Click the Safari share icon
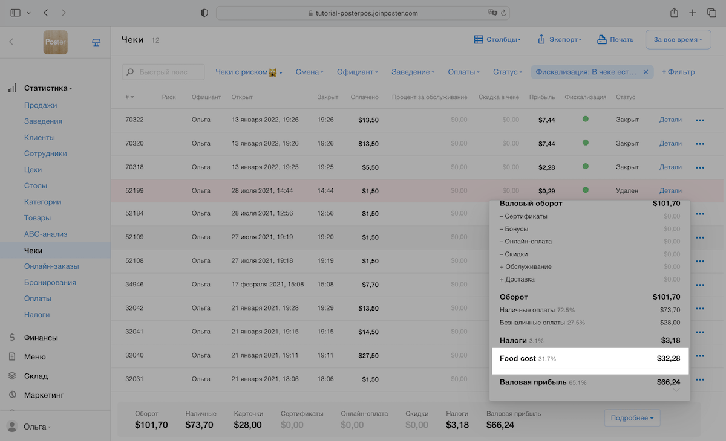 pyautogui.click(x=674, y=13)
